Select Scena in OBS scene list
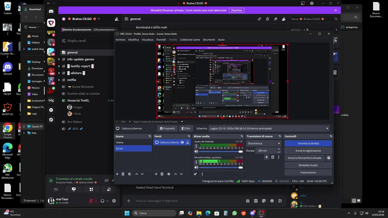388x218 pixels. (x=133, y=142)
